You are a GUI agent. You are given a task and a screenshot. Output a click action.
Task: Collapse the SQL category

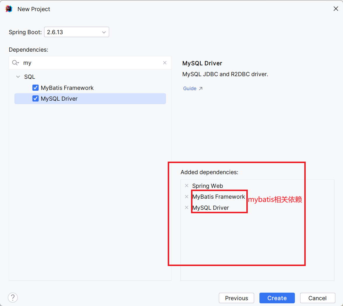coord(18,77)
